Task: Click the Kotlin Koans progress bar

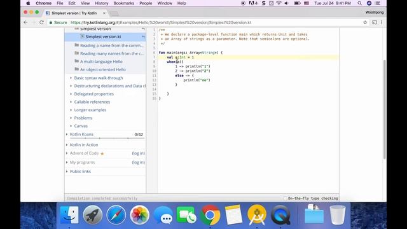Action: [107, 139]
